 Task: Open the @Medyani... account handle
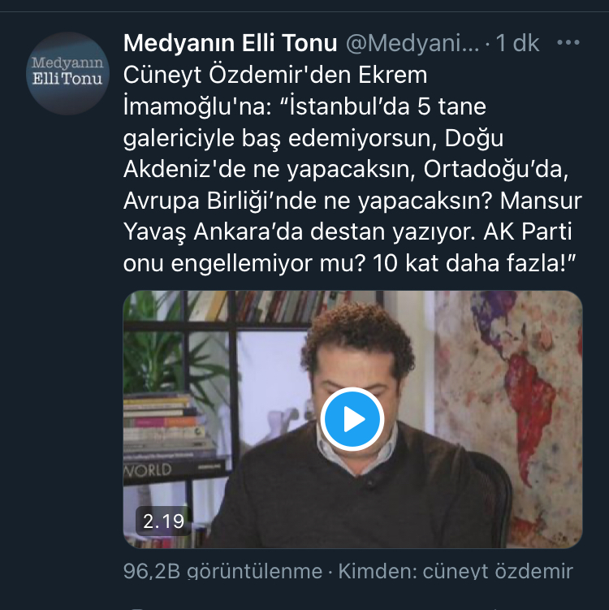(412, 44)
